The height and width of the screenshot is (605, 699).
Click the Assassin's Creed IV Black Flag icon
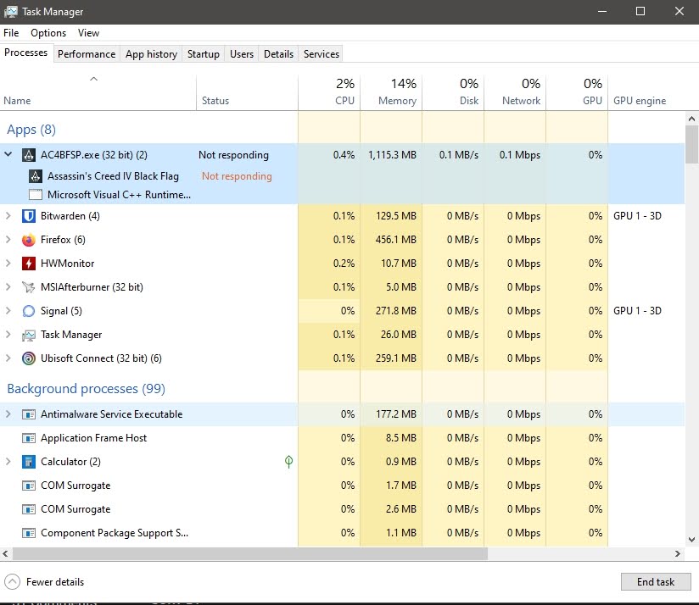point(36,176)
